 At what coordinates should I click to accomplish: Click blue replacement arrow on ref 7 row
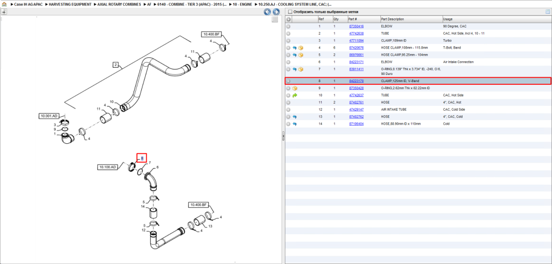click(x=295, y=69)
